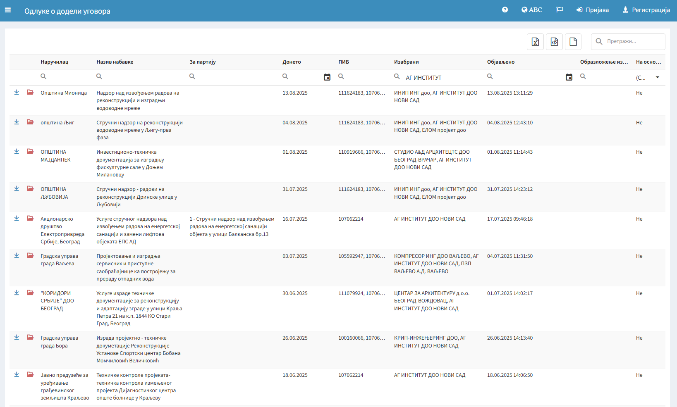Open calendar picker for Објављено filter

(x=569, y=77)
